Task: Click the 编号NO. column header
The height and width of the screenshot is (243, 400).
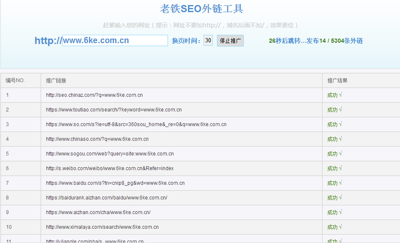Action: click(x=15, y=80)
